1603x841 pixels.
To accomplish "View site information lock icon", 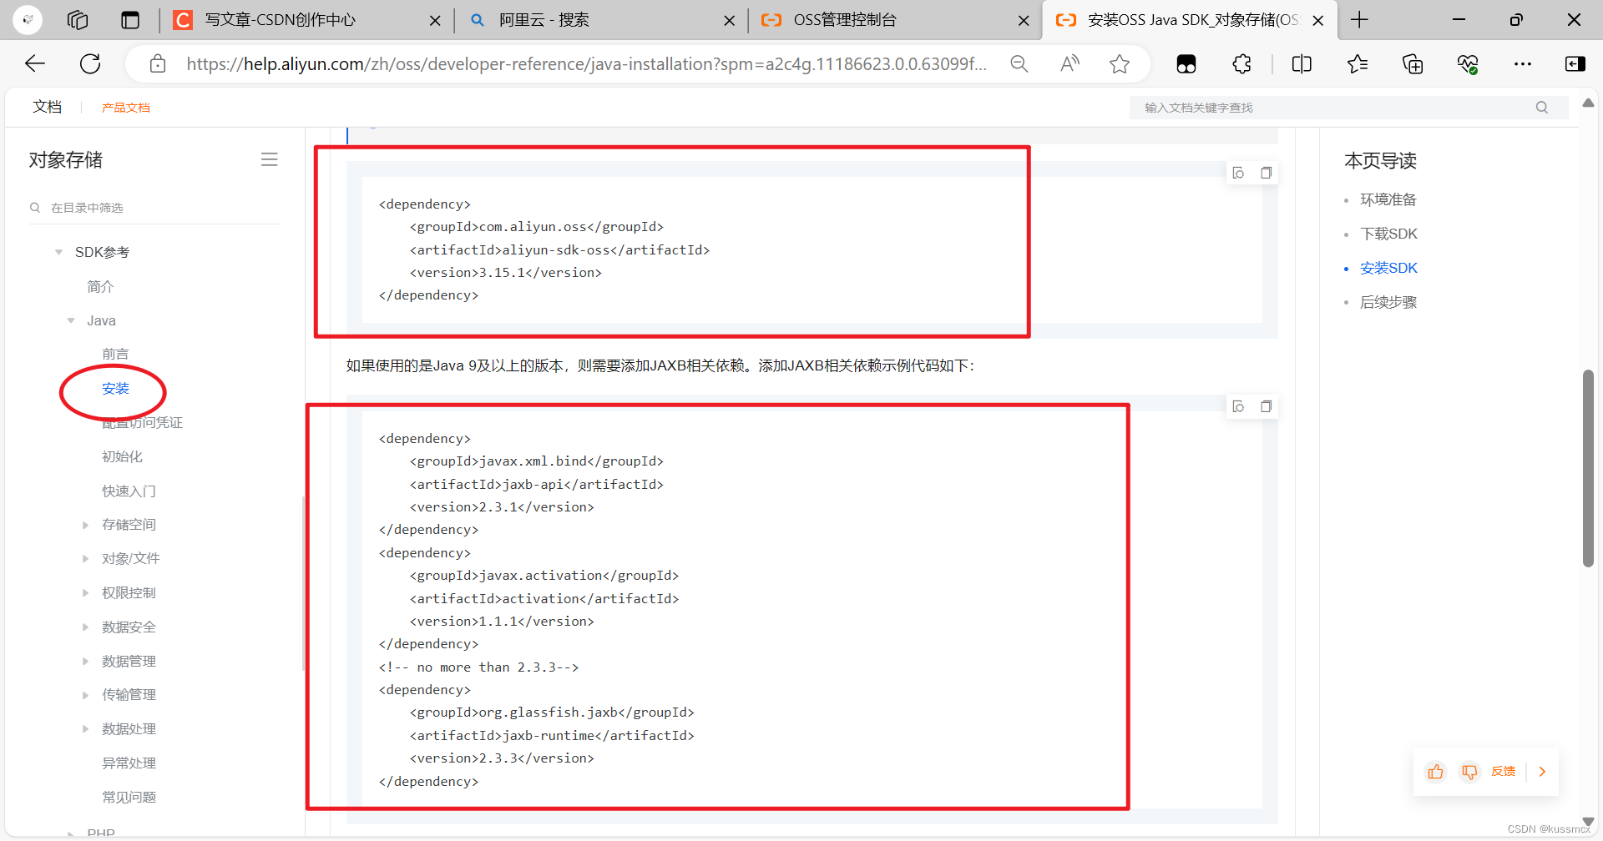I will [x=158, y=63].
